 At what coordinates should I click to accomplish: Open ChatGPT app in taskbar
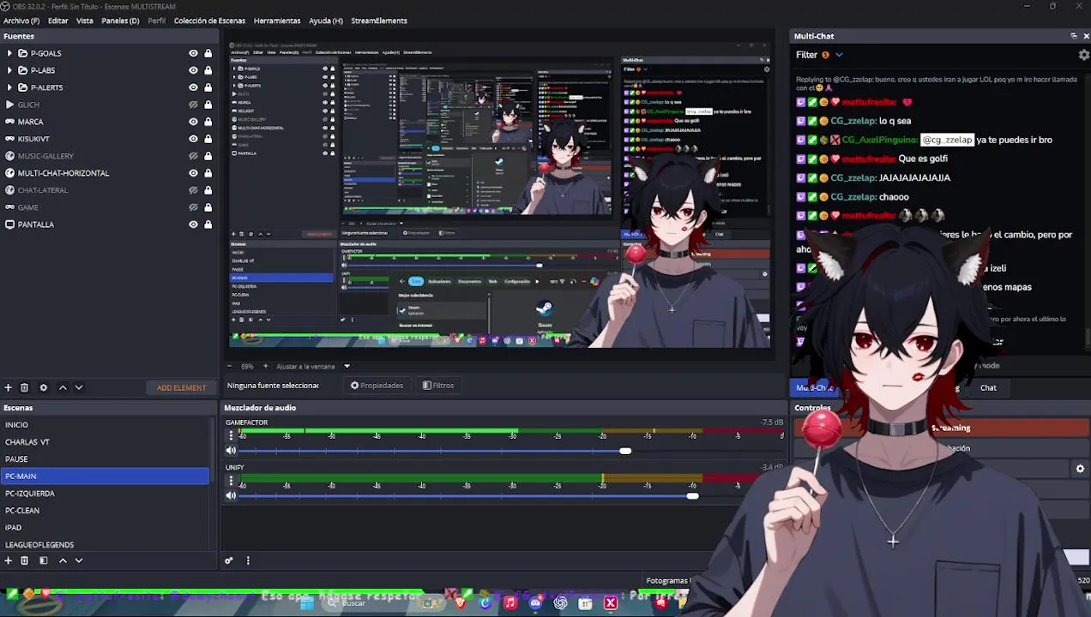[560, 603]
